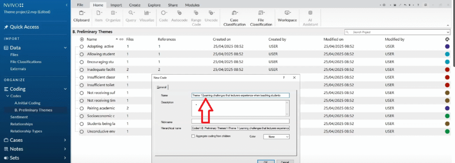The image size is (455, 163).
Task: Switch to the Import ribbon tab
Action: pyautogui.click(x=116, y=5)
